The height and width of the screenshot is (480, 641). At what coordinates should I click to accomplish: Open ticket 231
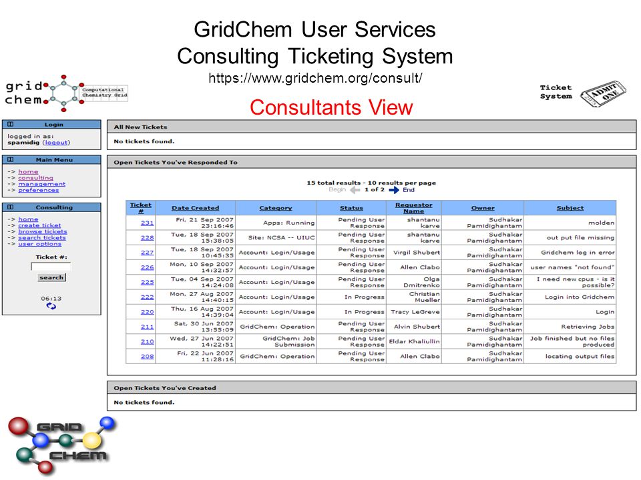pyautogui.click(x=147, y=223)
